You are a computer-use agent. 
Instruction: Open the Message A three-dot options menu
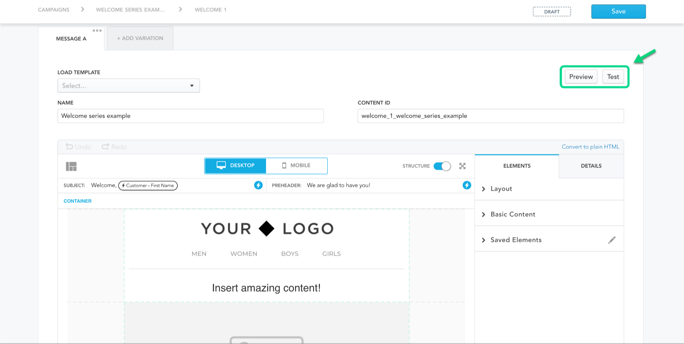point(97,31)
